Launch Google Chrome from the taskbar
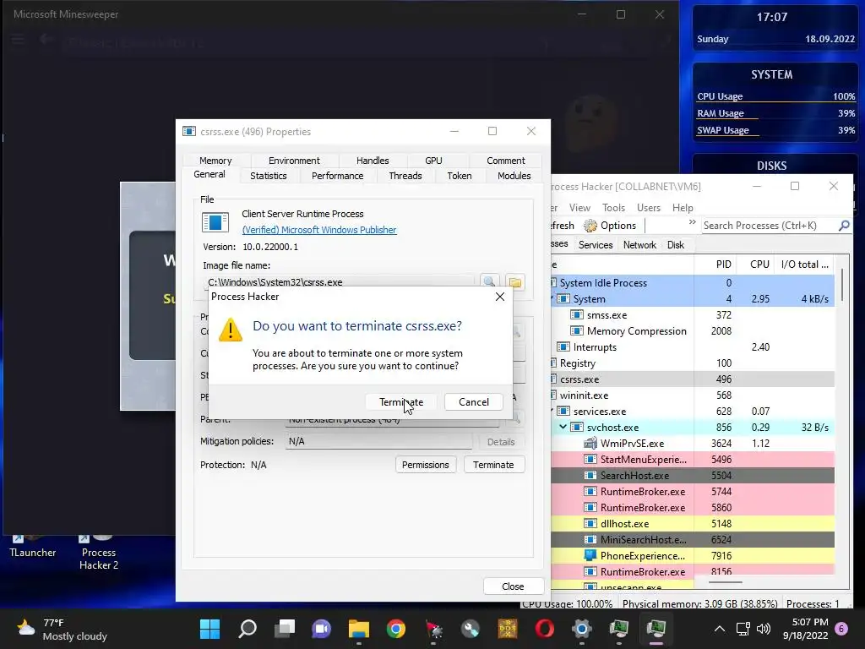The height and width of the screenshot is (649, 865). pyautogui.click(x=396, y=629)
